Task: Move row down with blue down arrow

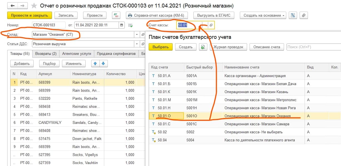Action: [103, 63]
